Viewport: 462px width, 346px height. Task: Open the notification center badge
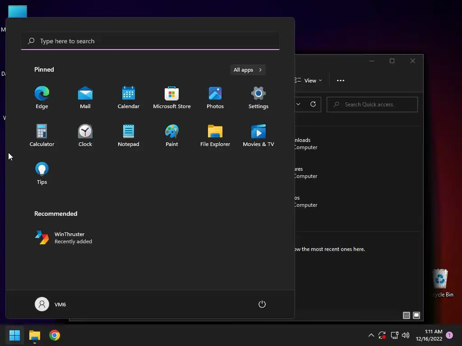[x=449, y=335]
